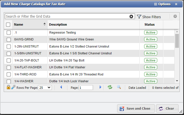The height and width of the screenshot is (115, 184).
Task: Go to previous page with left arrow
Action: coord(61,87)
